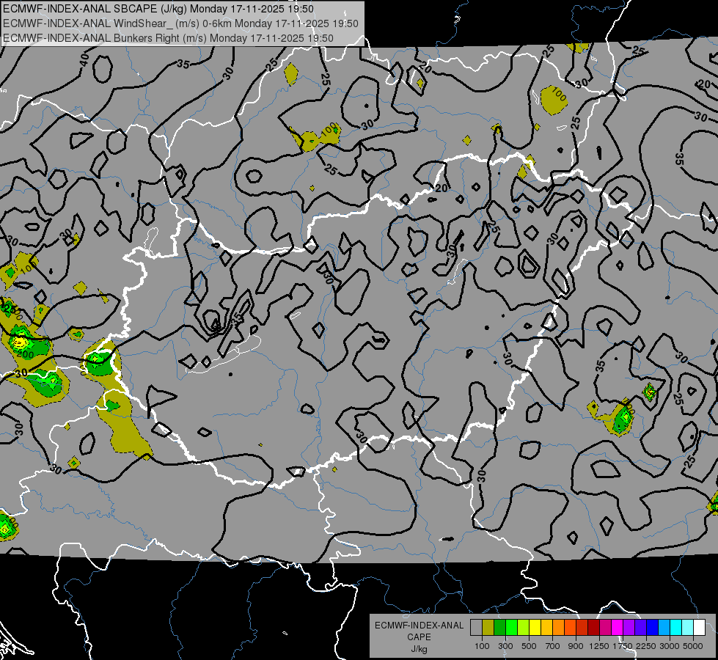
Task: Select the 2250 legend value
Action: 646,646
